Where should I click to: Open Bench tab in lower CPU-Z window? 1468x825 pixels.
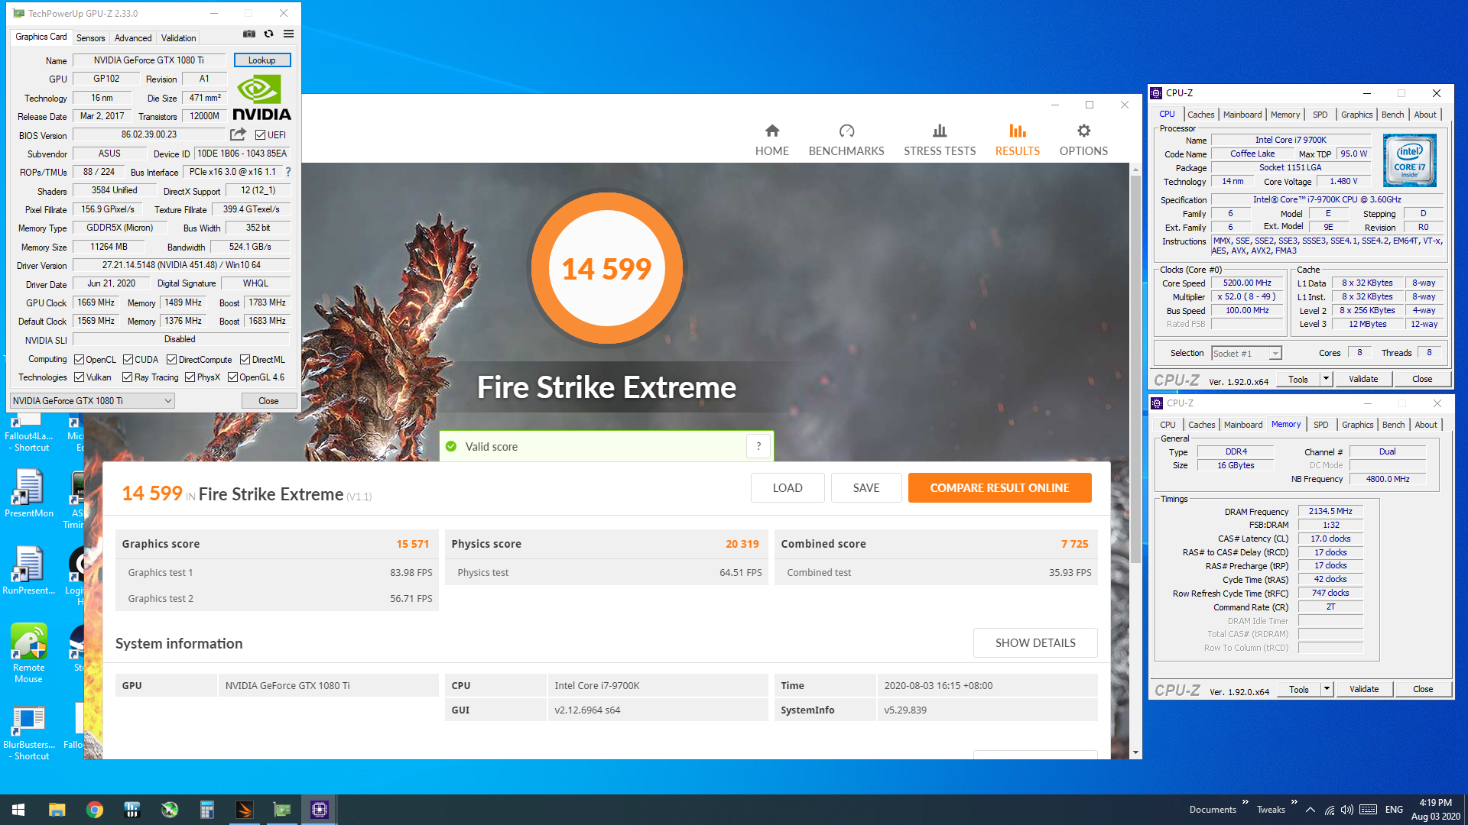pos(1393,425)
